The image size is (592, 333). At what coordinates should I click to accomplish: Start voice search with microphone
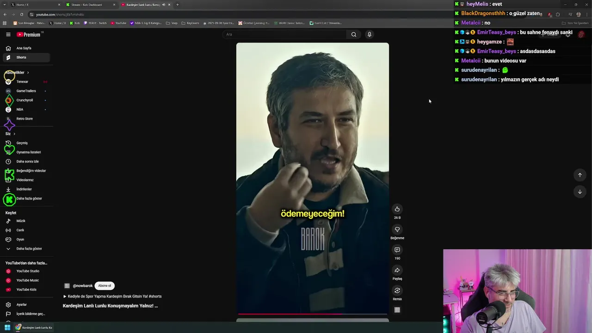click(x=369, y=34)
